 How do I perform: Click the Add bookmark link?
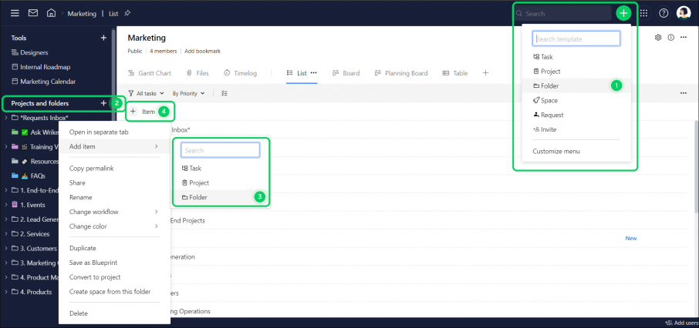202,51
